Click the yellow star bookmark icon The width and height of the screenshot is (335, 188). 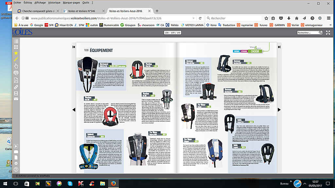(16, 53)
